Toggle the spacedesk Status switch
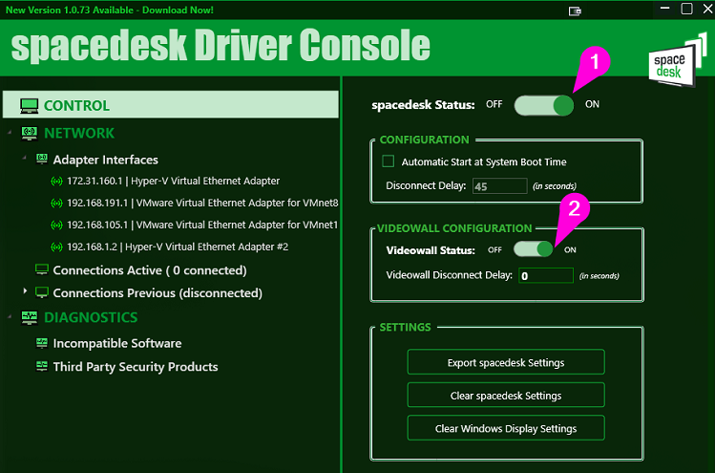 [x=543, y=105]
